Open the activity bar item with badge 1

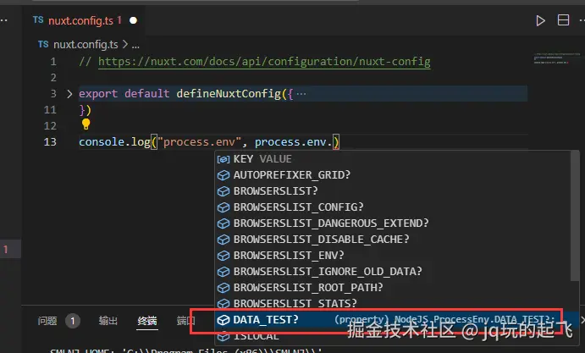tap(10, 249)
